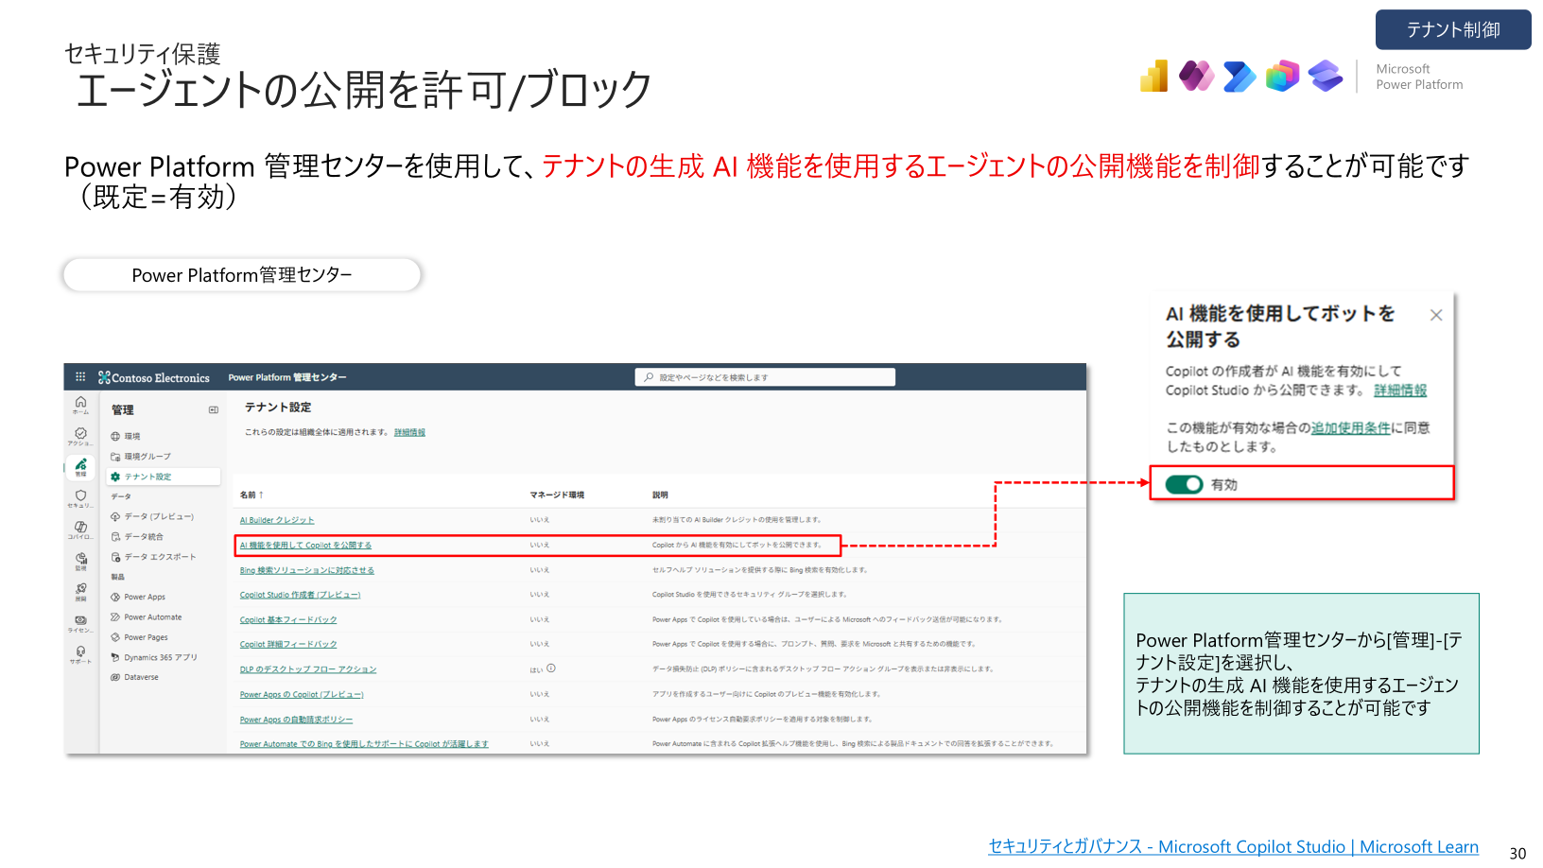Click the Power Apps purple product icon
The image size is (1543, 868).
[x=1197, y=76]
